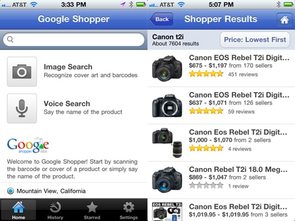
Task: Open the History tab
Action: pos(55,210)
